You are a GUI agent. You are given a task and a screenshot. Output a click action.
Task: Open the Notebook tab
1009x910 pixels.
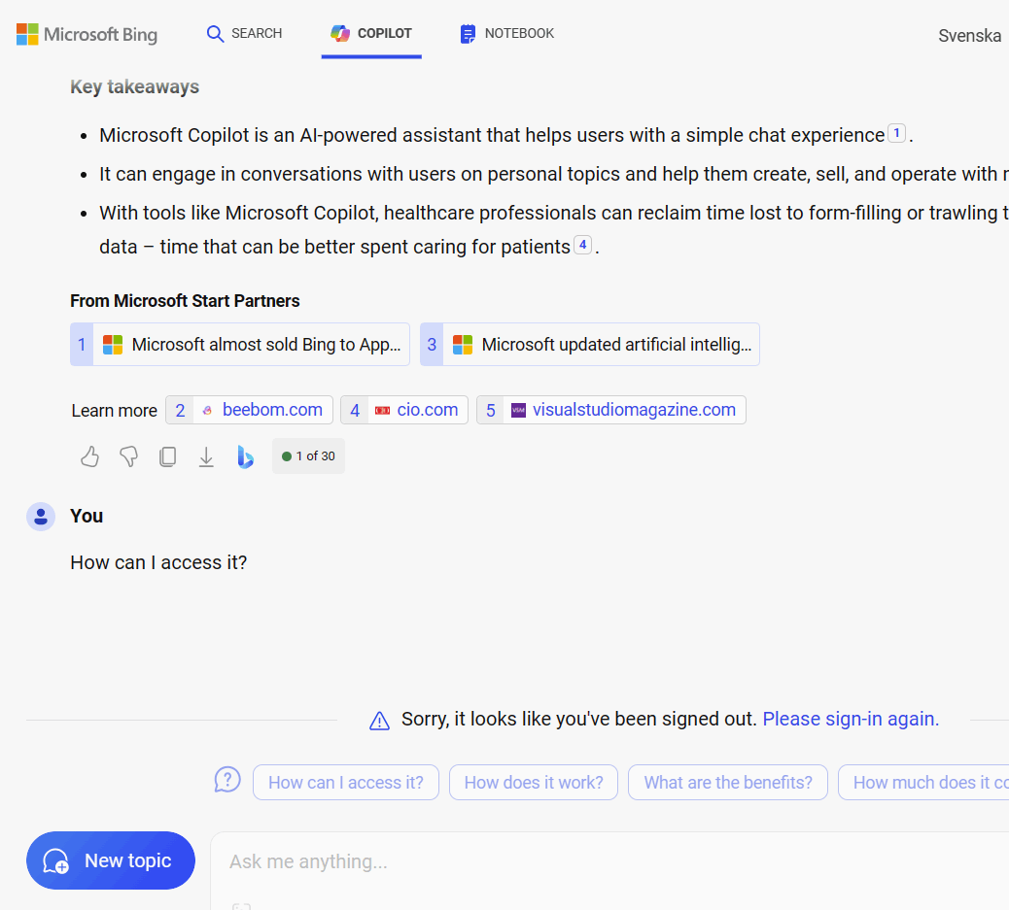click(x=507, y=33)
